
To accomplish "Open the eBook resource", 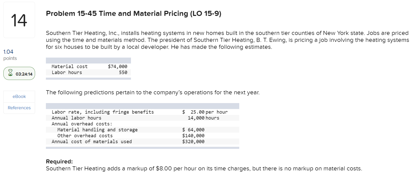I will (19, 96).
